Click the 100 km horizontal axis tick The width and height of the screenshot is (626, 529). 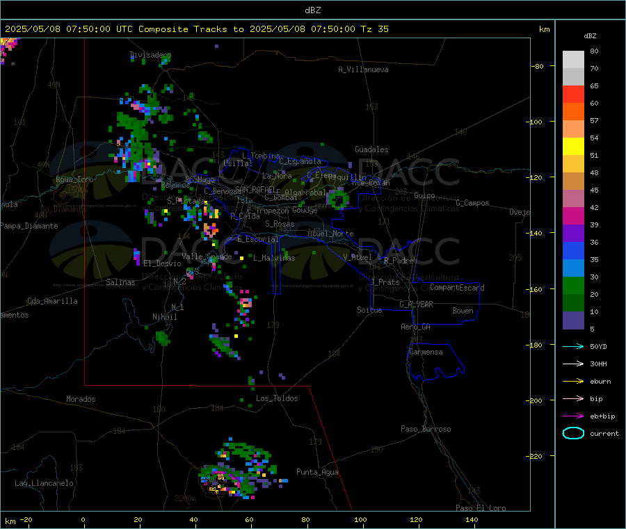coord(360,520)
